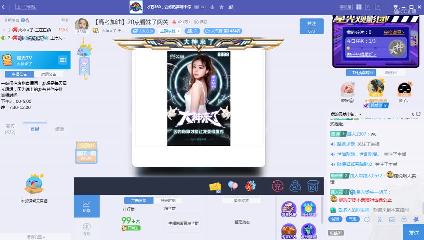
Task: Open the title bar dropdown menu arrow
Action: click(x=396, y=7)
